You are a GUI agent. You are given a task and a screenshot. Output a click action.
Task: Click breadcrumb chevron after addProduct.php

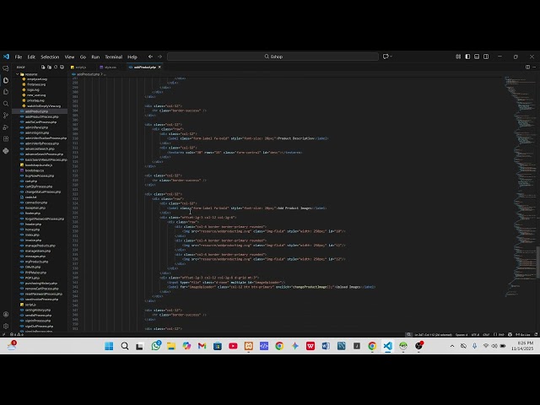[101, 74]
